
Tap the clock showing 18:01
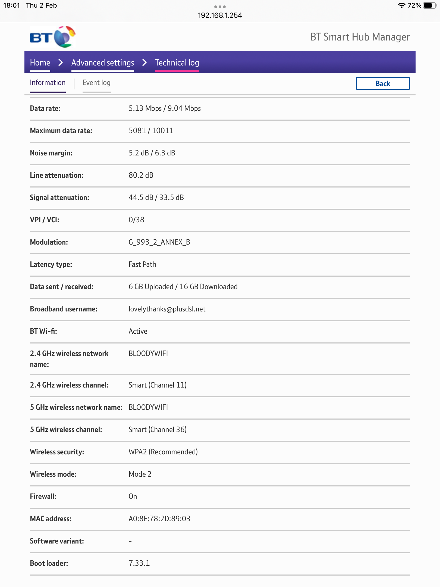pos(12,5)
